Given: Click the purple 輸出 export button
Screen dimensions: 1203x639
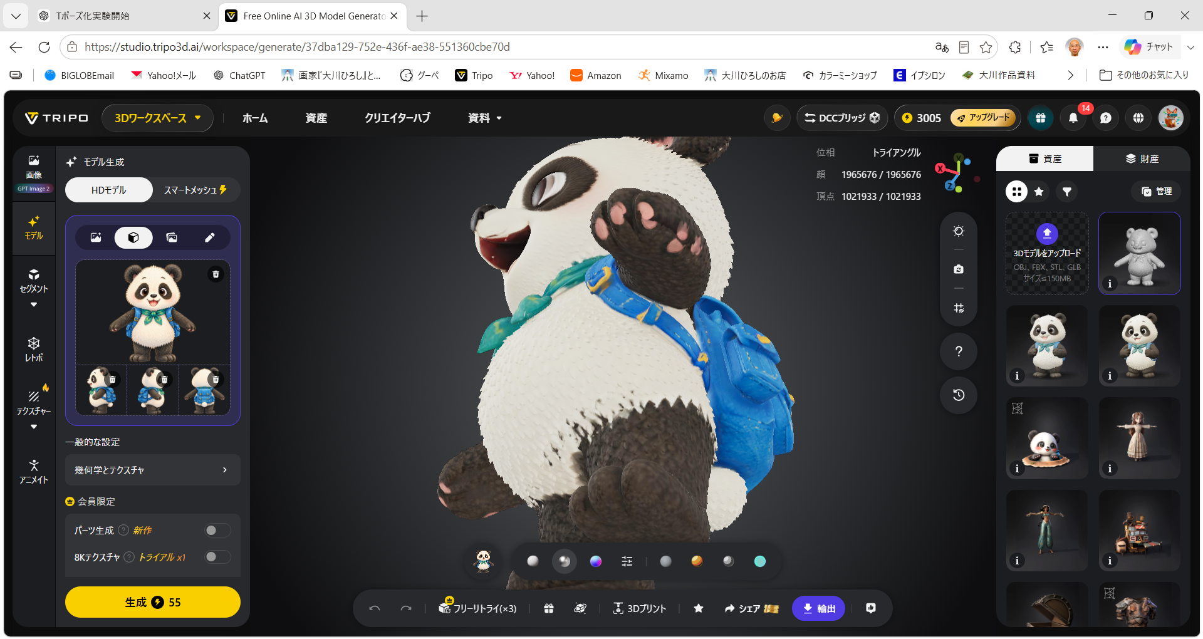Looking at the screenshot, I should (818, 608).
